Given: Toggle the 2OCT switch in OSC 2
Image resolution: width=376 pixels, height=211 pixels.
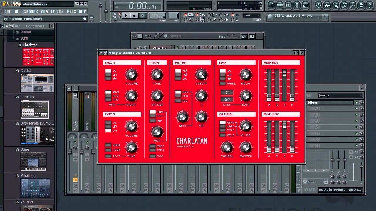Looking at the screenshot, I should coord(108,156).
